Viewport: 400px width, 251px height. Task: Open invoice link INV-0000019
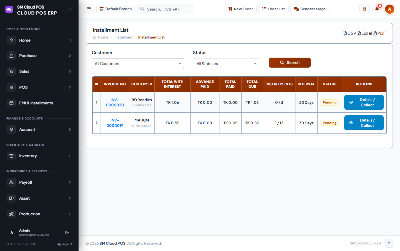coord(115,123)
